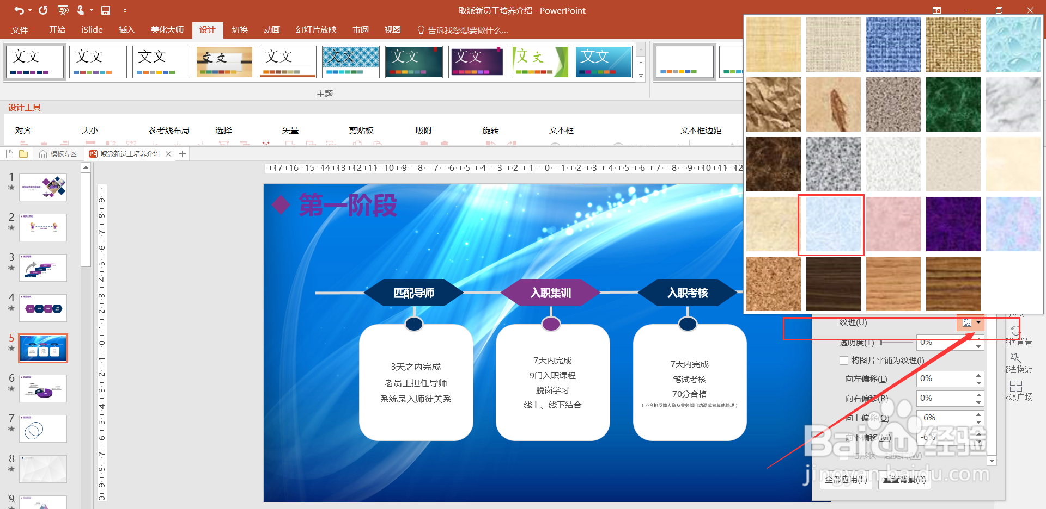Apply the bright blue theme thumbnail
The height and width of the screenshot is (509, 1046).
[x=604, y=62]
